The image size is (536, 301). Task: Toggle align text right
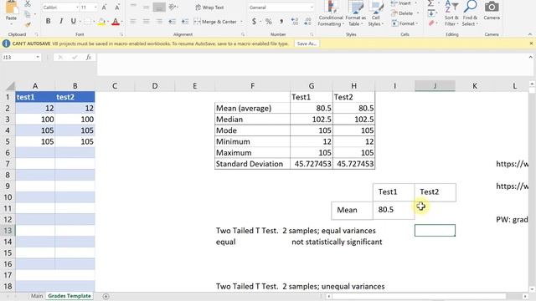pos(159,22)
